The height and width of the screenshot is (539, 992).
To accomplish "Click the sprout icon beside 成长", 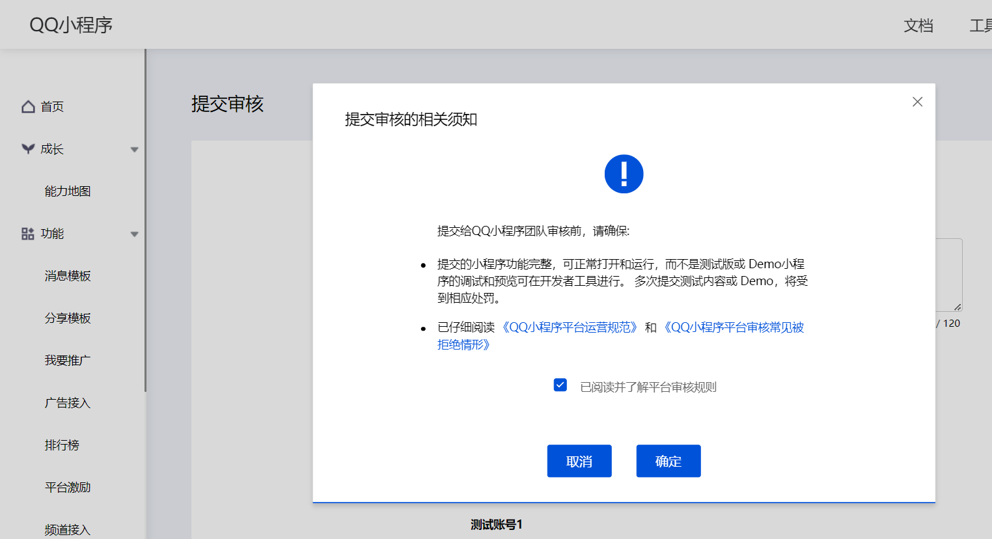I will click(x=28, y=148).
